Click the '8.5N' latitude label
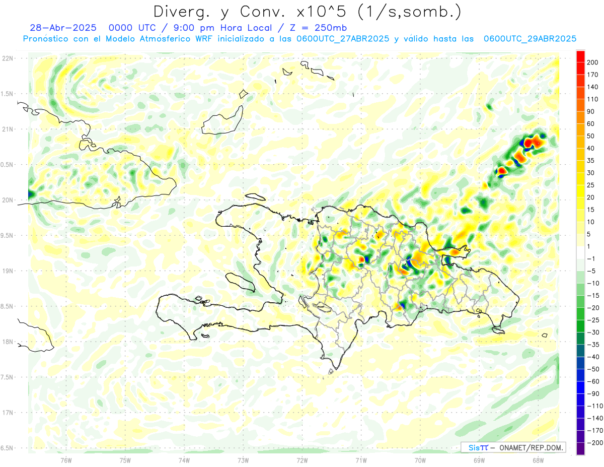Screen dimensions: 604x467 (7, 306)
